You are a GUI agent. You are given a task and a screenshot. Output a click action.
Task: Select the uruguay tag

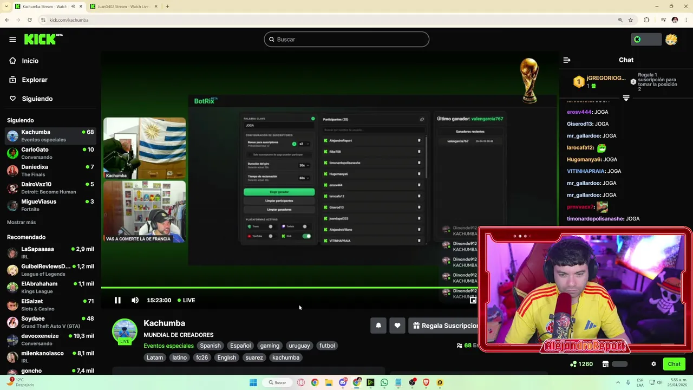(x=299, y=346)
